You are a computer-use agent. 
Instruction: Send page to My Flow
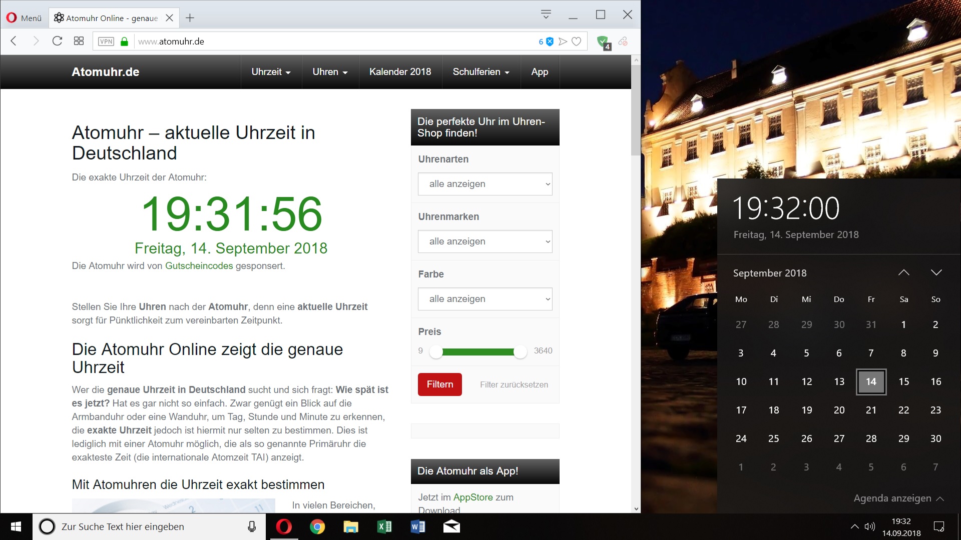563,41
